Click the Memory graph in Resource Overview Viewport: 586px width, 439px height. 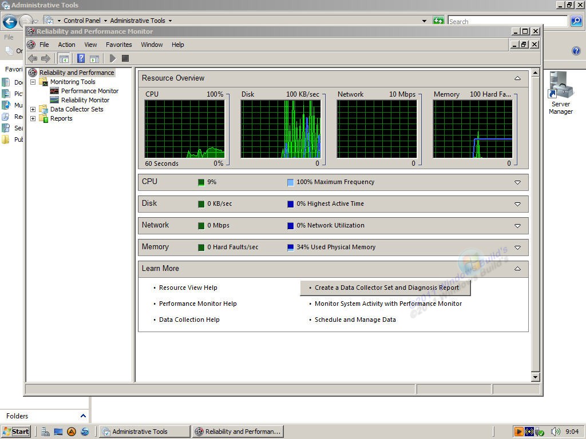click(x=473, y=129)
